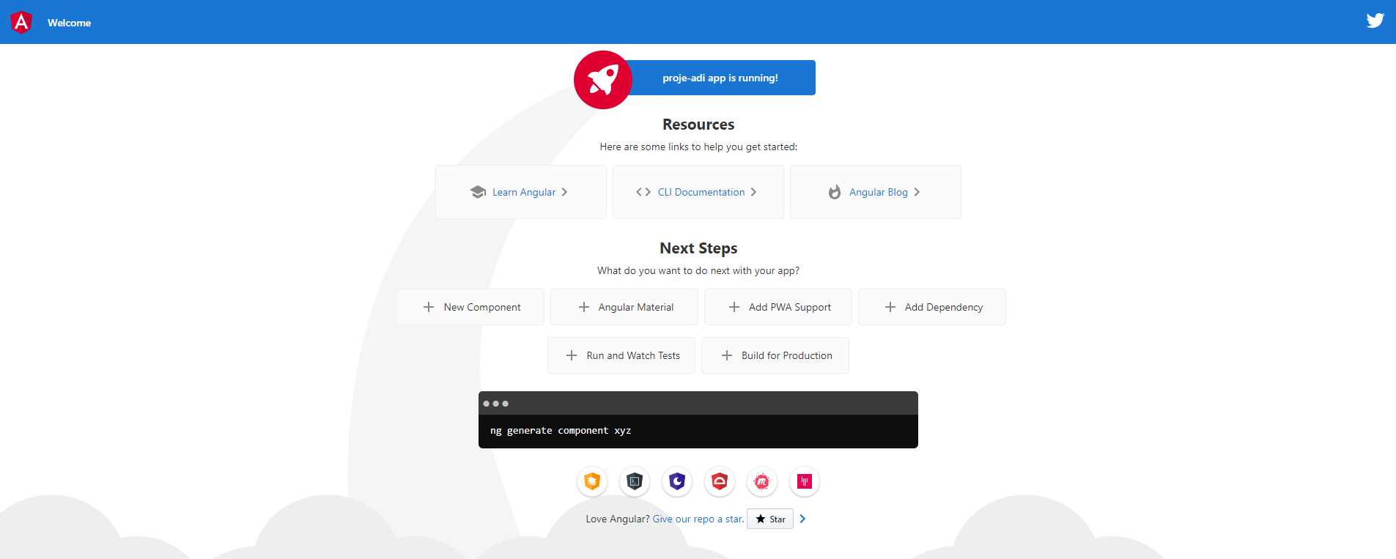Click the plus icon on New Component
The height and width of the screenshot is (559, 1396).
click(429, 307)
